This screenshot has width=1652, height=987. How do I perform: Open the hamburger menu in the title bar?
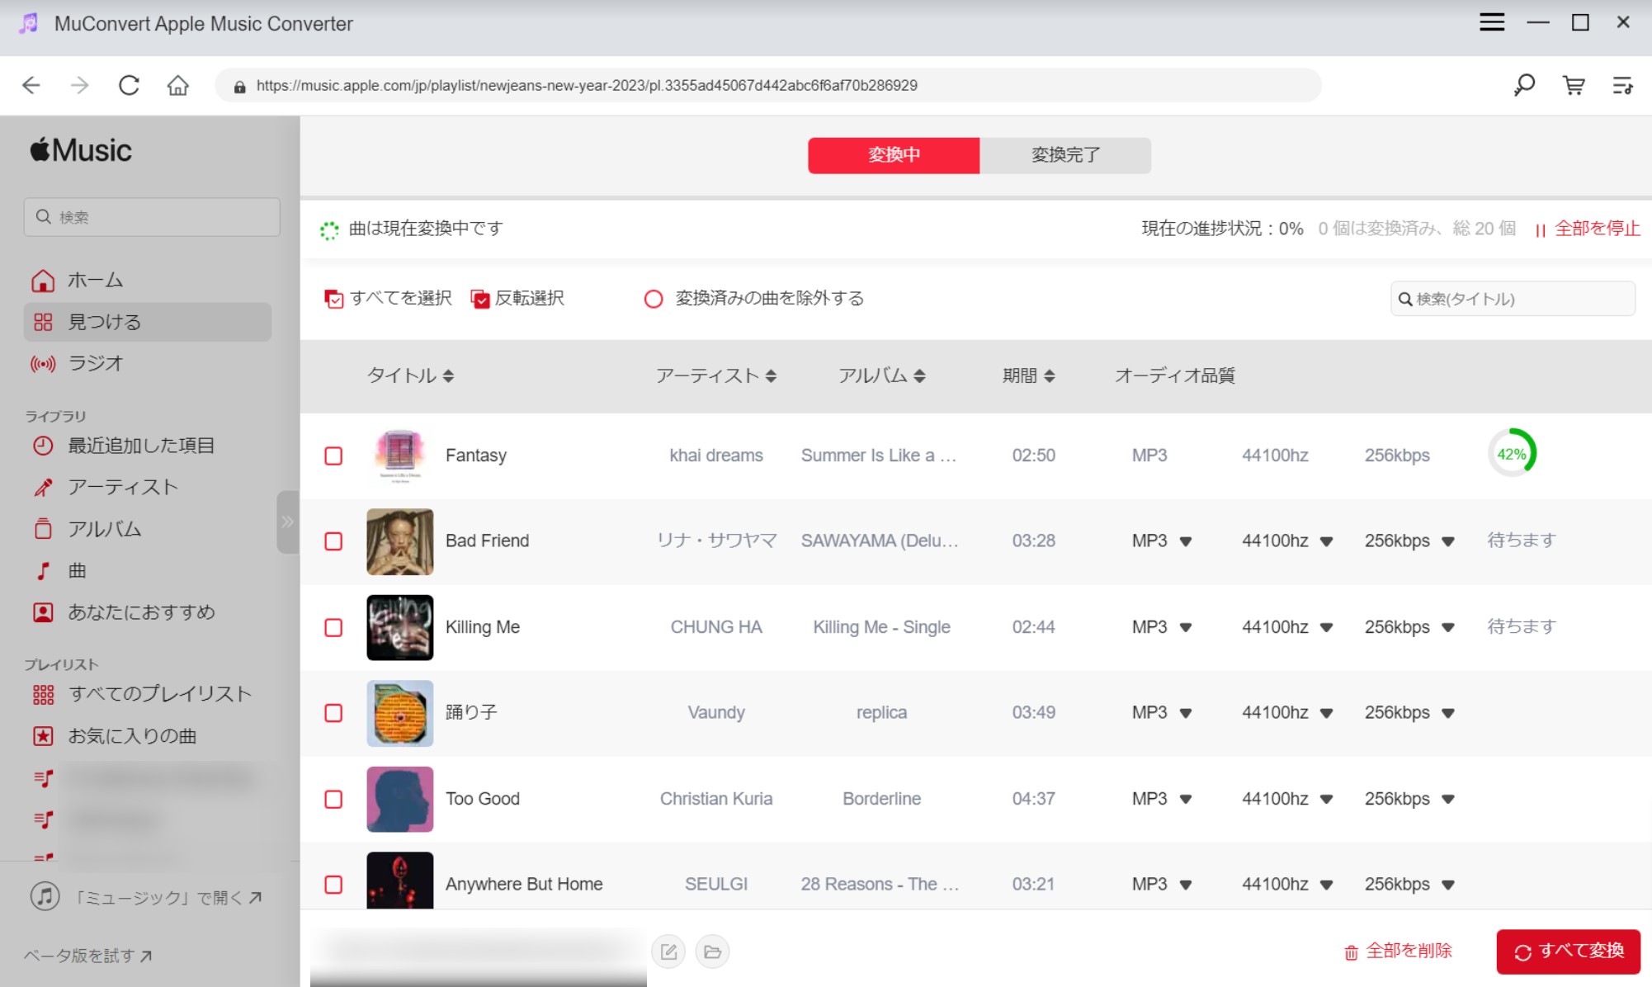coord(1492,22)
